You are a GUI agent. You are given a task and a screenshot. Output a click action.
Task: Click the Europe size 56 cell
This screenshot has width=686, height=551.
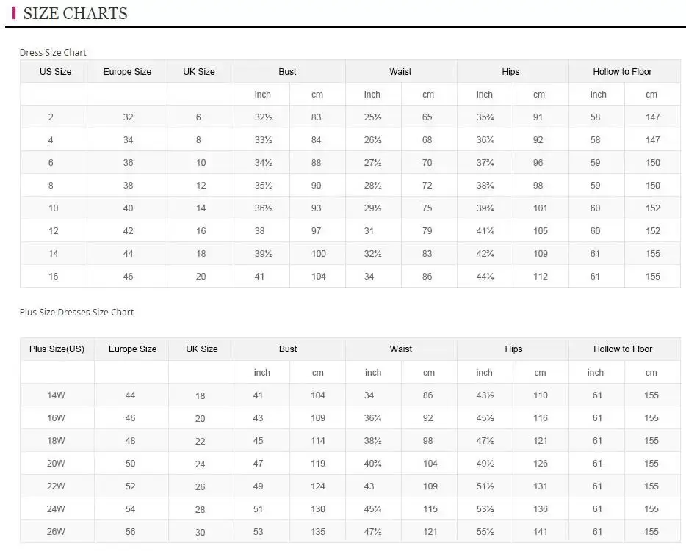130,532
